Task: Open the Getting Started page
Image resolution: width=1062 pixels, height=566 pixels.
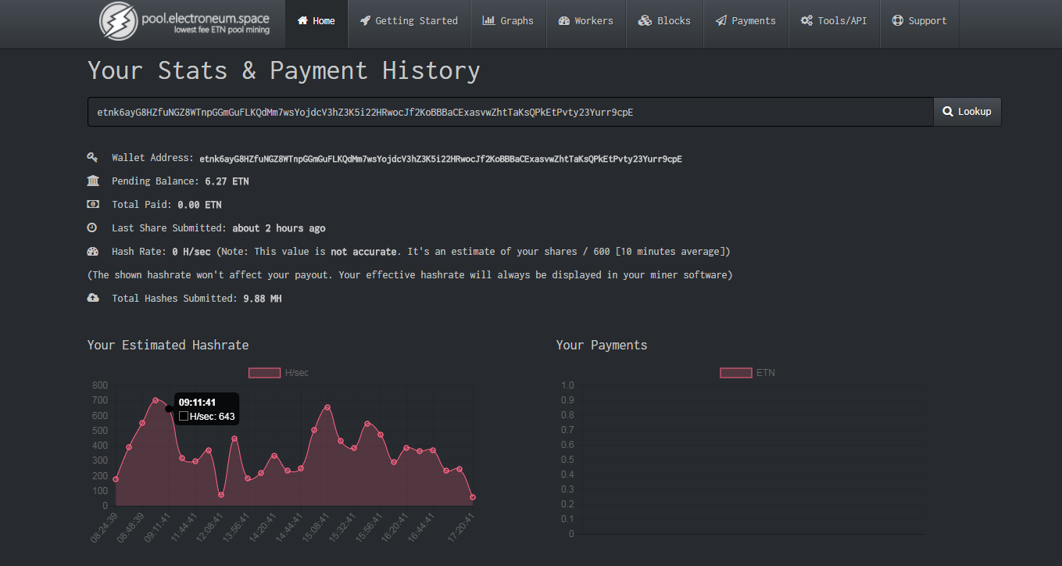Action: (x=409, y=21)
